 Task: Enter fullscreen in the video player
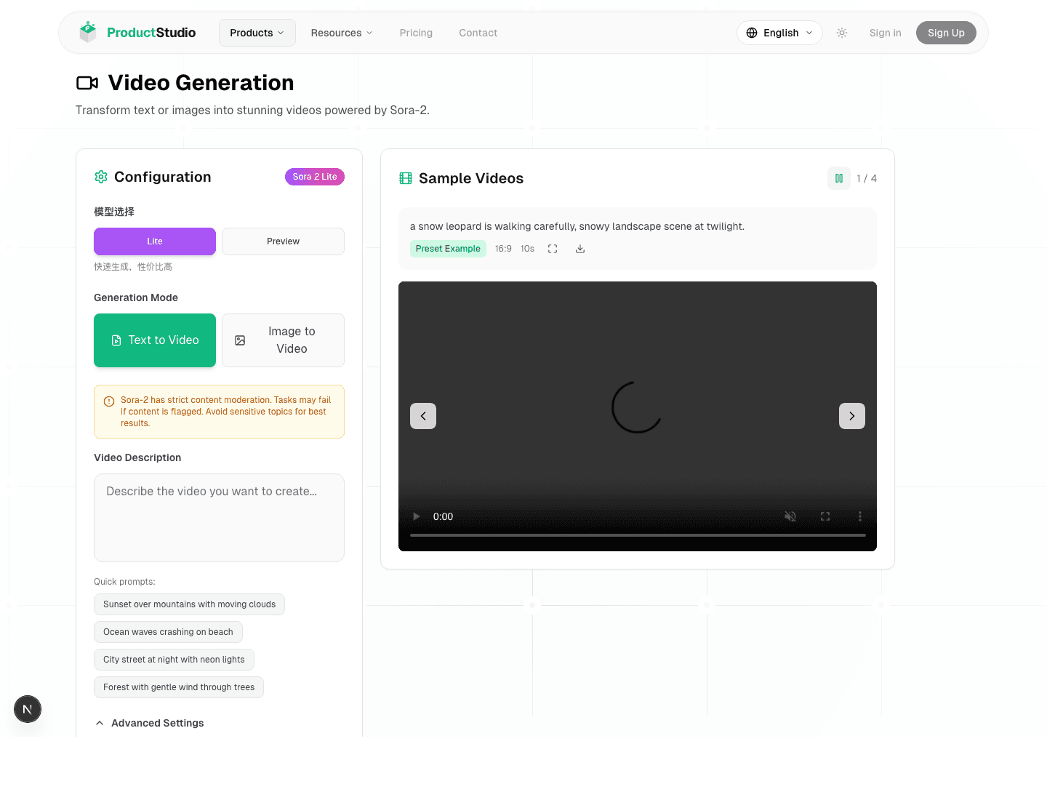point(825,516)
